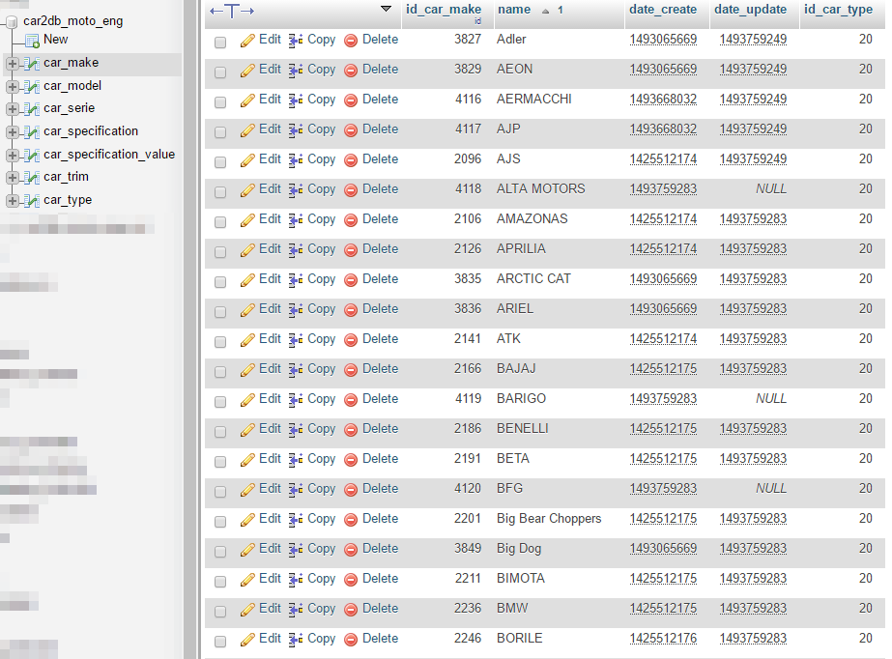Click red Delete icon in BAJAJ row

[351, 369]
